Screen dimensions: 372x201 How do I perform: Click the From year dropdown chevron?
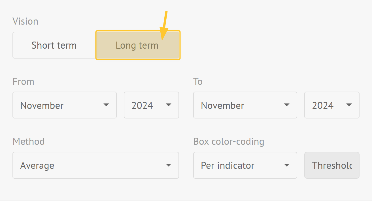pos(169,105)
